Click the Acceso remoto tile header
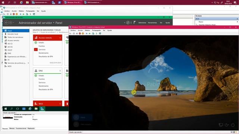This screenshot has width=239, height=134. click(x=47, y=38)
